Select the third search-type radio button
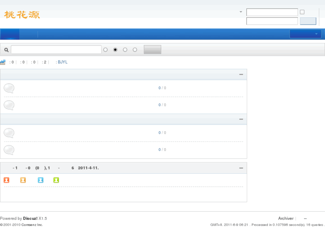This screenshot has height=244, width=325. click(125, 50)
